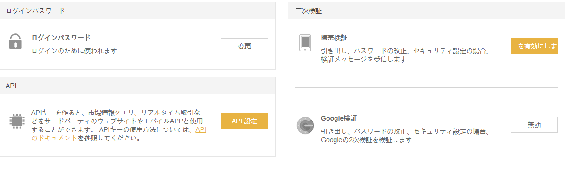Click the divider between verification methods
570x177 pixels.
[x=427, y=87]
